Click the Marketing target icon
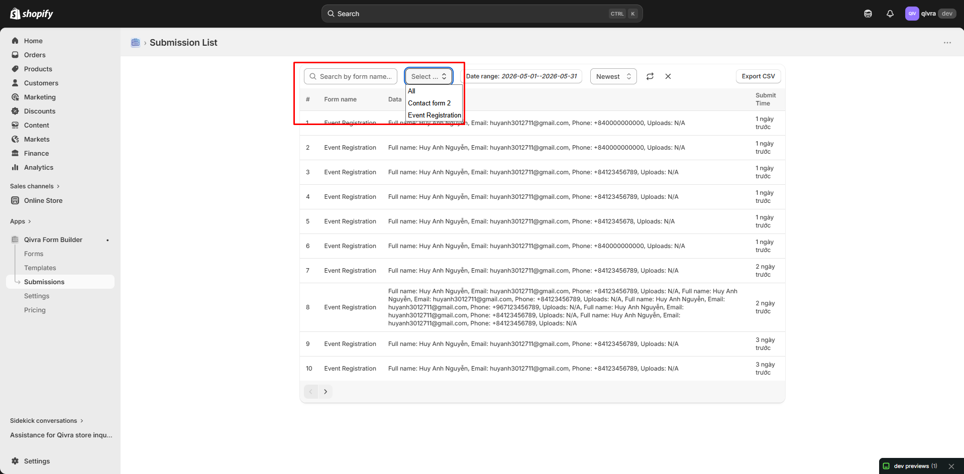The height and width of the screenshot is (474, 964). click(15, 97)
